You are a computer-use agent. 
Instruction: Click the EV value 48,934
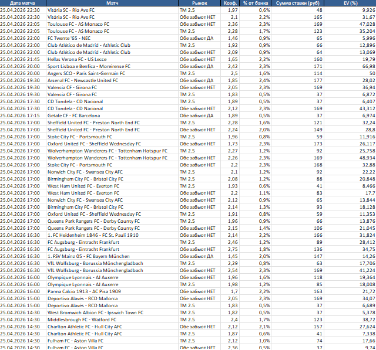[x=363, y=158]
